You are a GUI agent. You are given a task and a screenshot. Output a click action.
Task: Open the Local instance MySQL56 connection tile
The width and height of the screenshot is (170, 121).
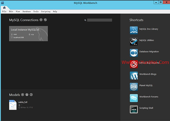(x=28, y=33)
